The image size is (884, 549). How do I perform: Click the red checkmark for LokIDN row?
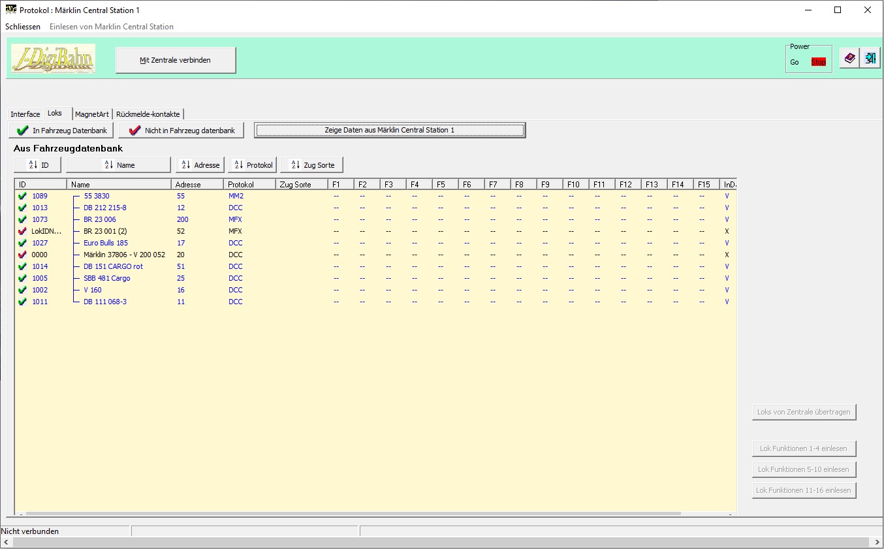(23, 231)
